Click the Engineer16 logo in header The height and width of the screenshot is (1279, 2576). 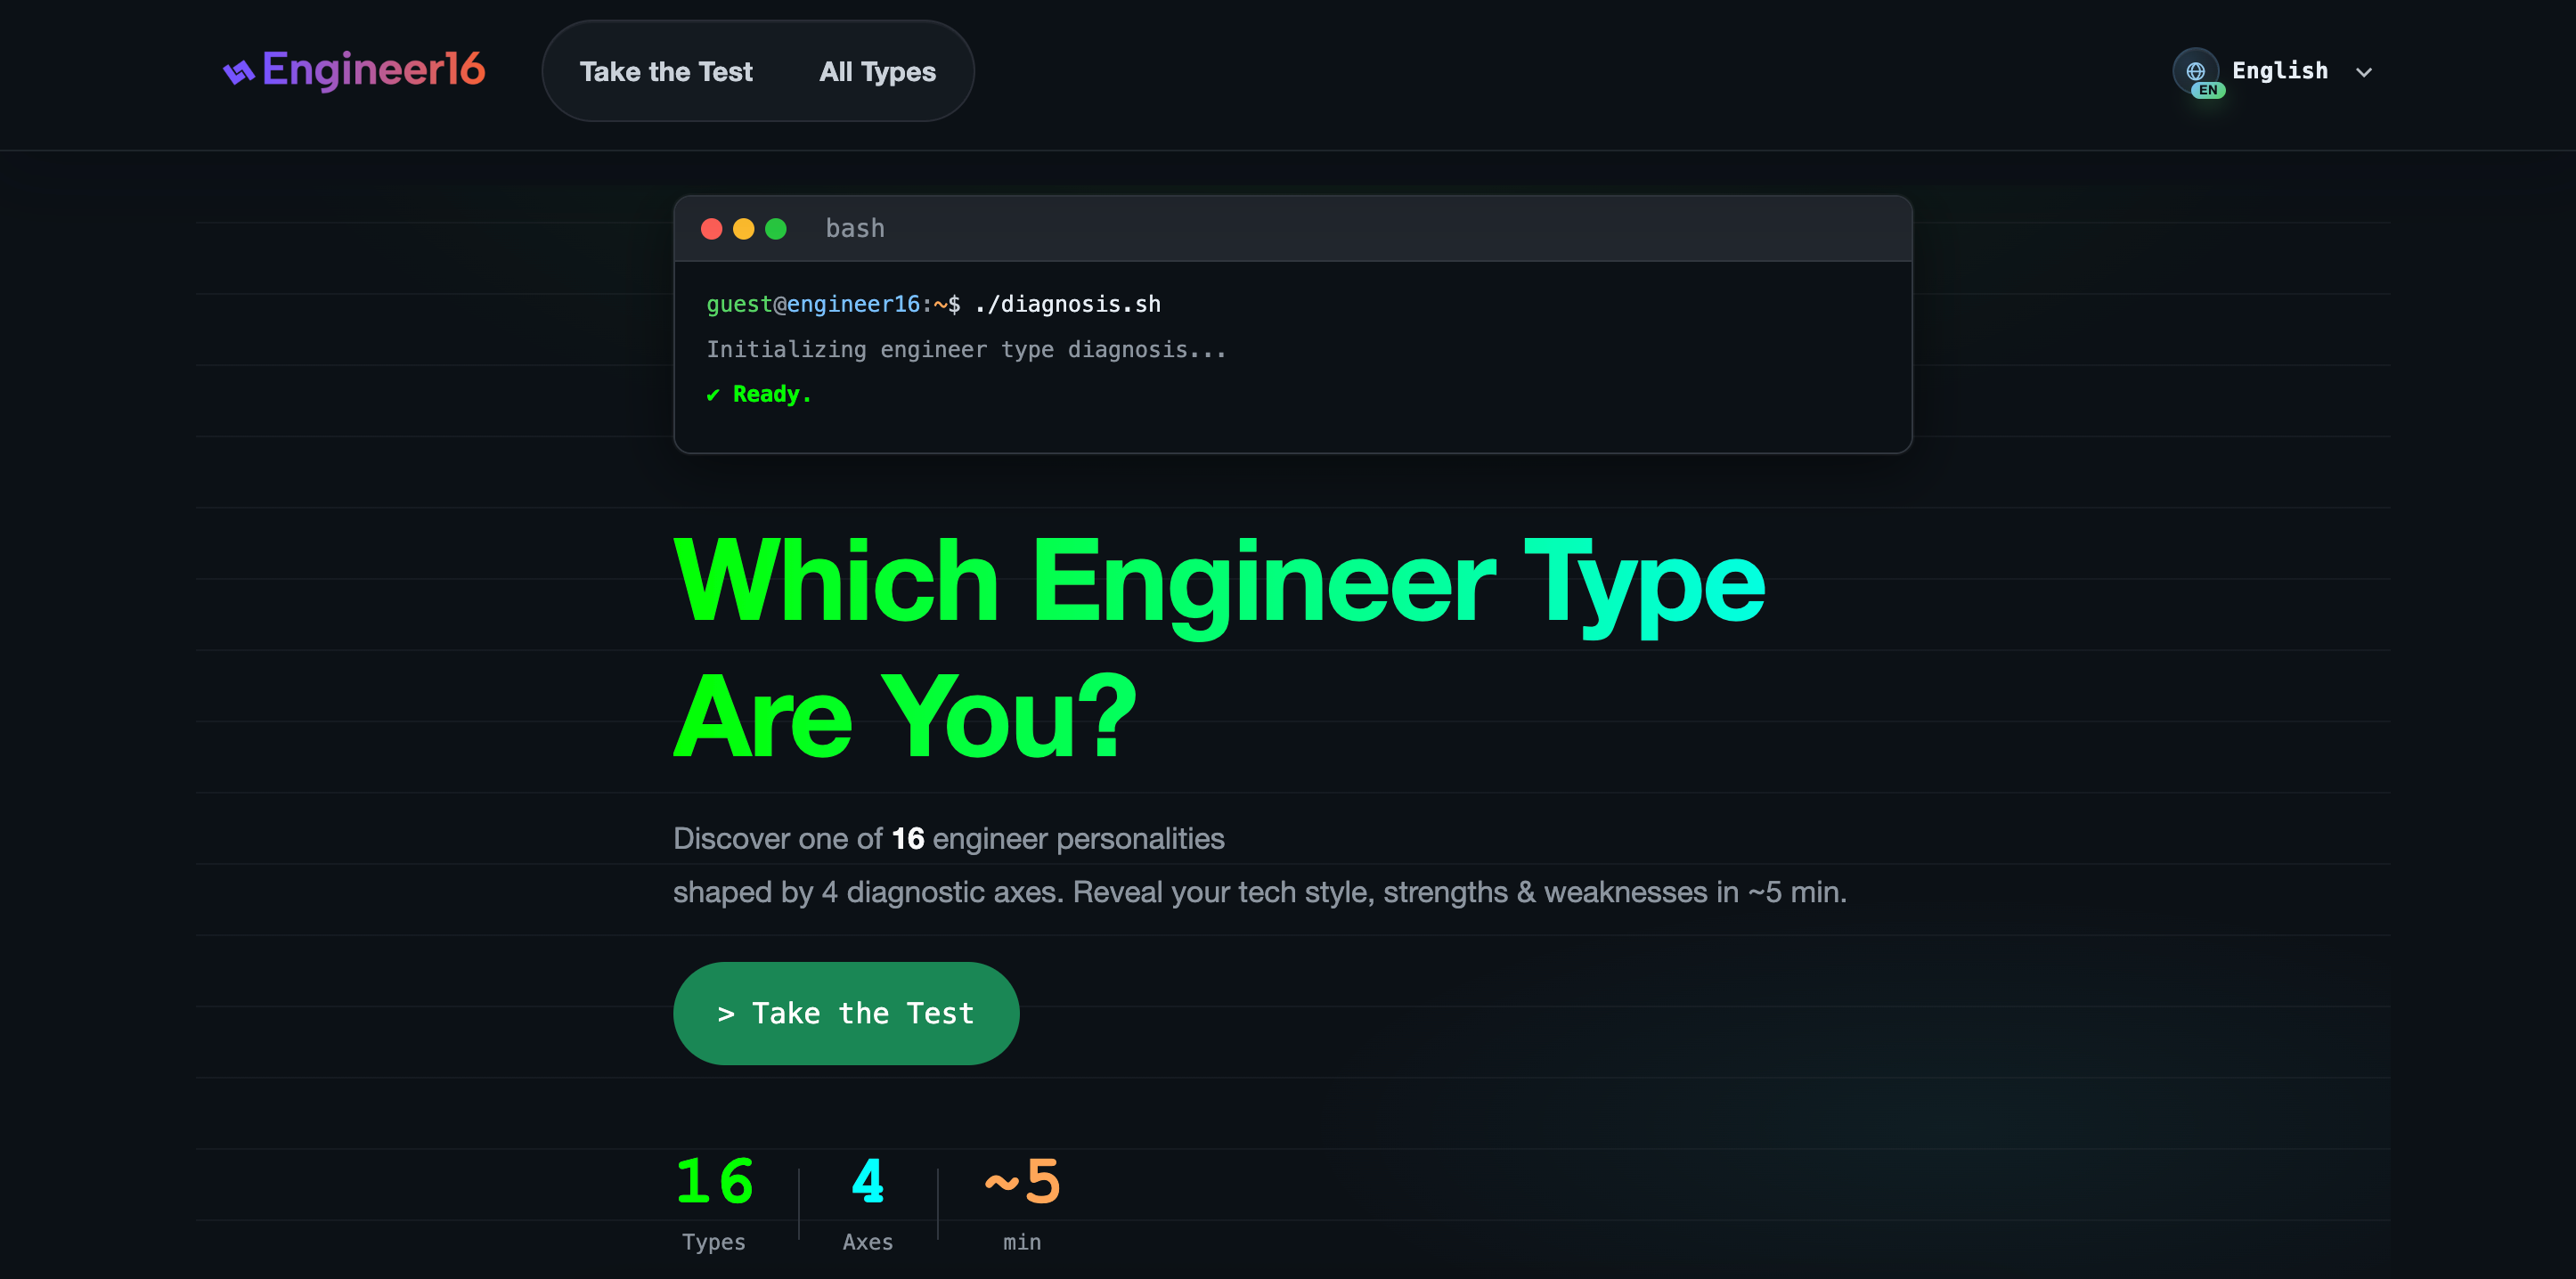[354, 70]
